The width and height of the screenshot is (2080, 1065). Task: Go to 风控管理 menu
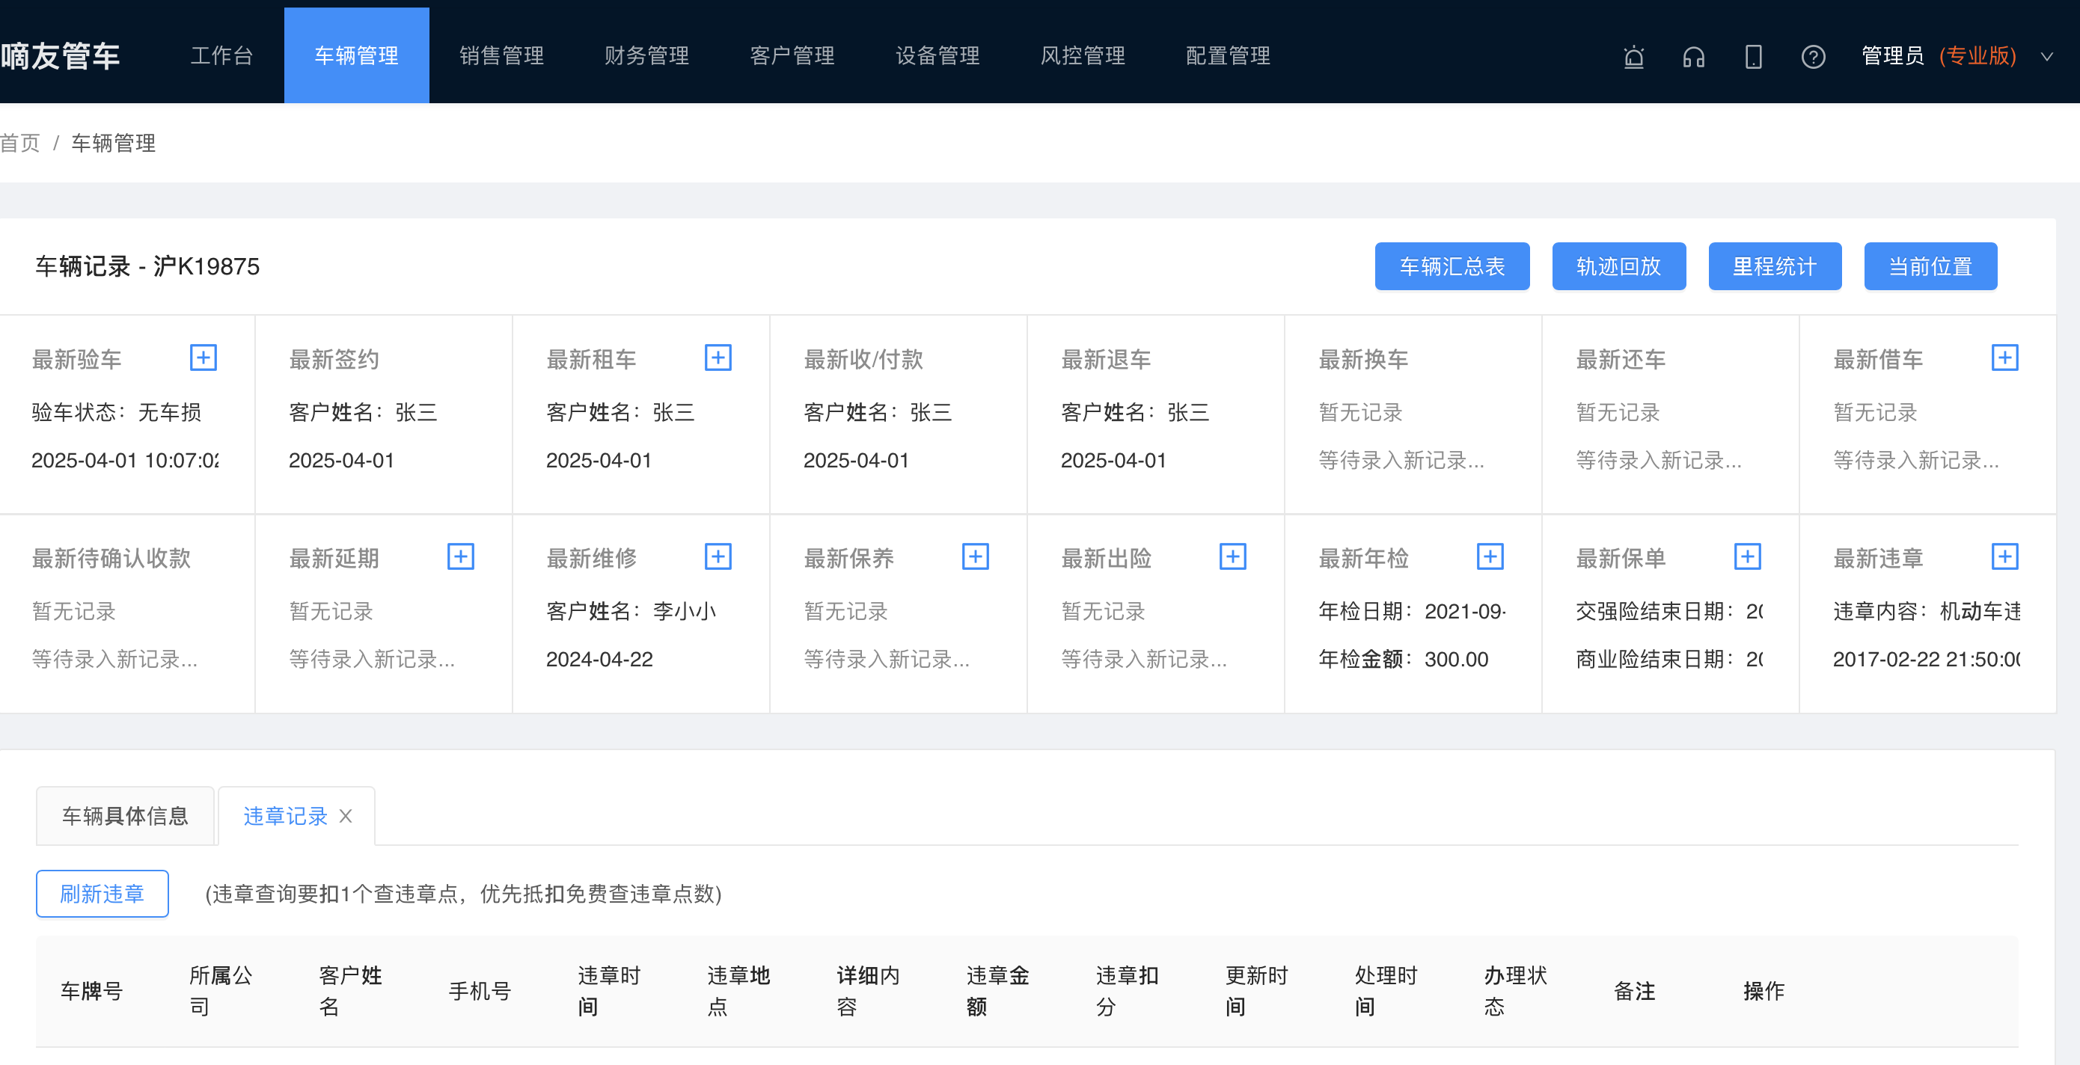1083,55
